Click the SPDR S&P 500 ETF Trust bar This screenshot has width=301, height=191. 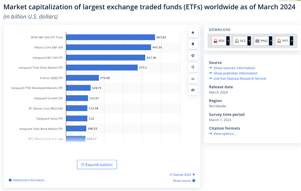[110, 37]
